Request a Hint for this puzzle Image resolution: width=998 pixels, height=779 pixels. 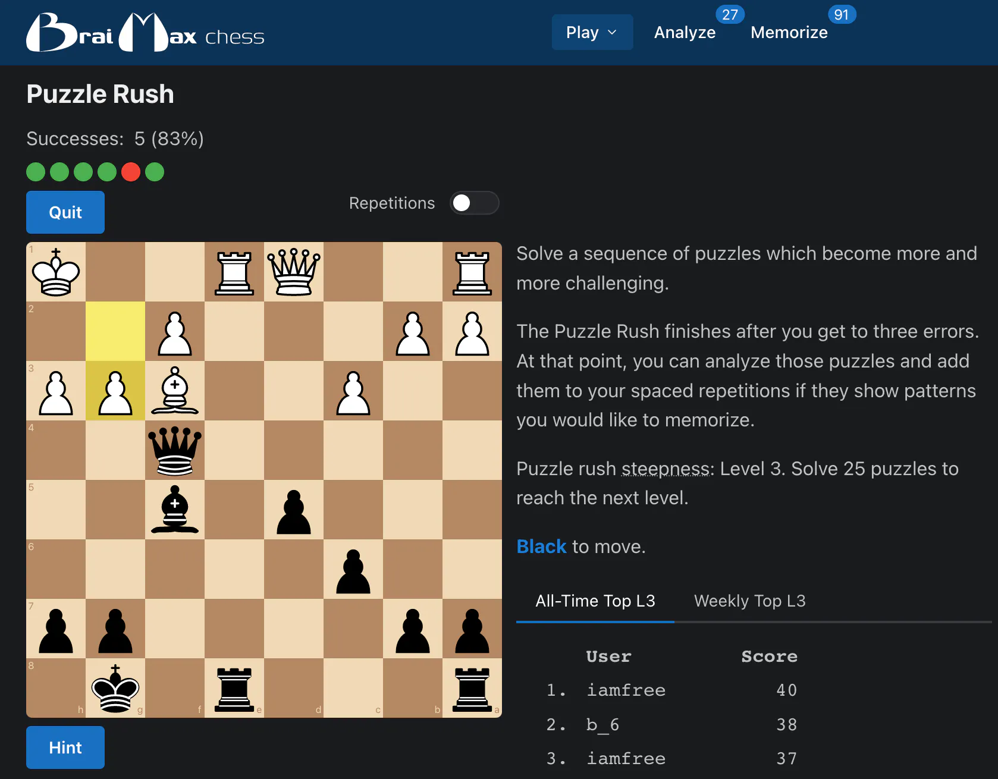[65, 747]
